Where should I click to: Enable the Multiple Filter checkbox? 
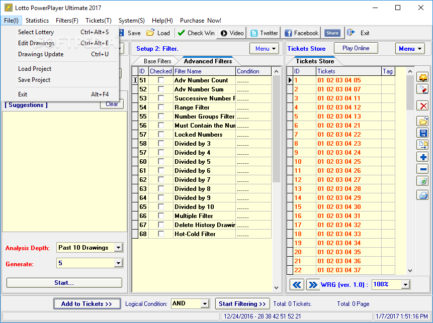161,216
